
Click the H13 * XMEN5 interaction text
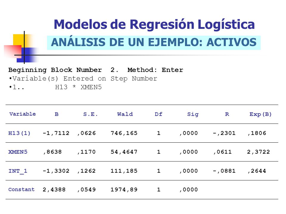tap(78, 87)
